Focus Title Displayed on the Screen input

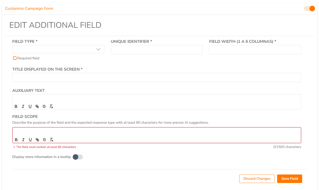(x=157, y=77)
